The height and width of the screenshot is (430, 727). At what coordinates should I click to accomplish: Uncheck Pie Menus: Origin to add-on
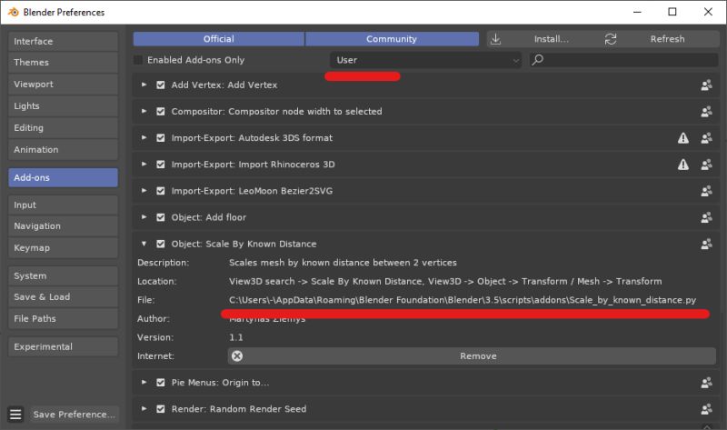(x=161, y=382)
